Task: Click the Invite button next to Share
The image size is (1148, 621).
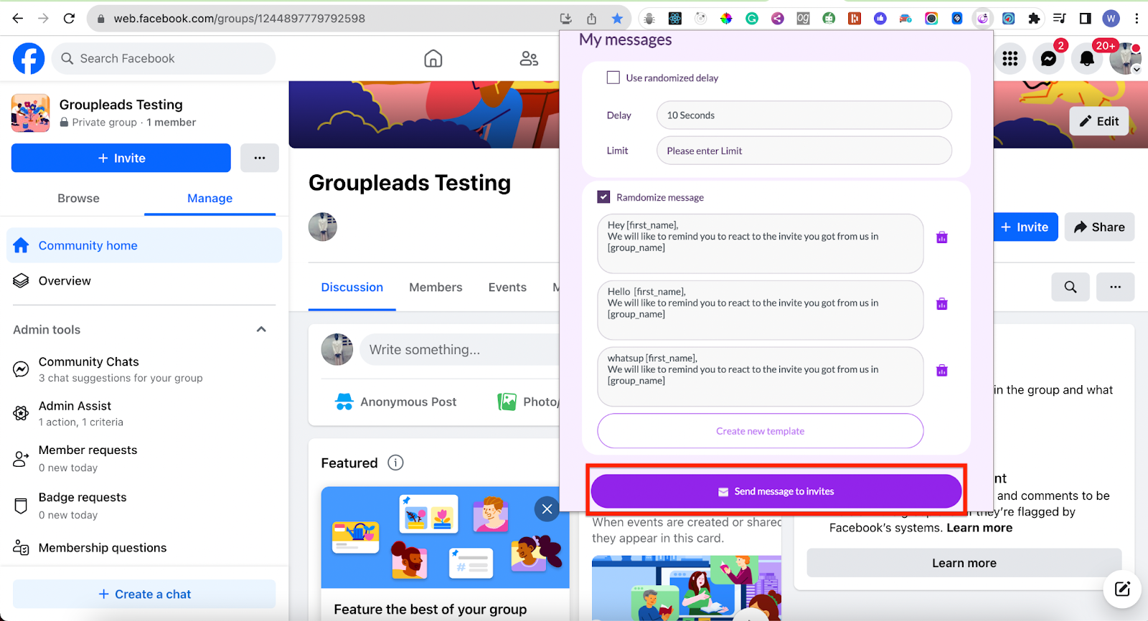Action: pos(1025,227)
